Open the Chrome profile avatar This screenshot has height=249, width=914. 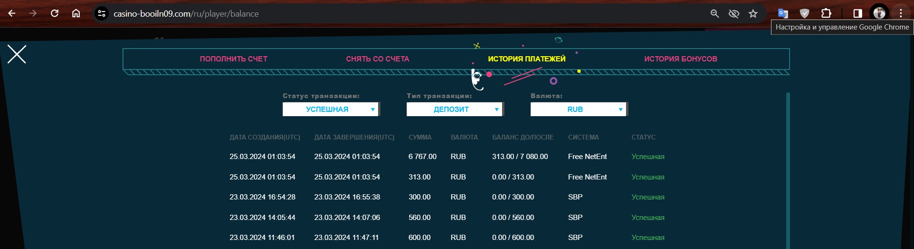click(879, 14)
